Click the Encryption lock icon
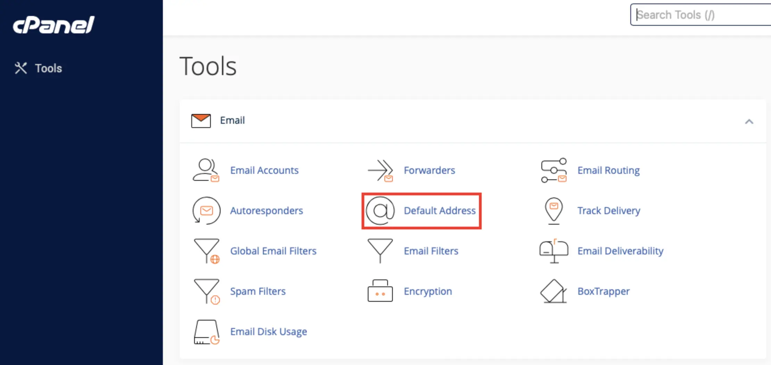The image size is (771, 365). pyautogui.click(x=380, y=291)
